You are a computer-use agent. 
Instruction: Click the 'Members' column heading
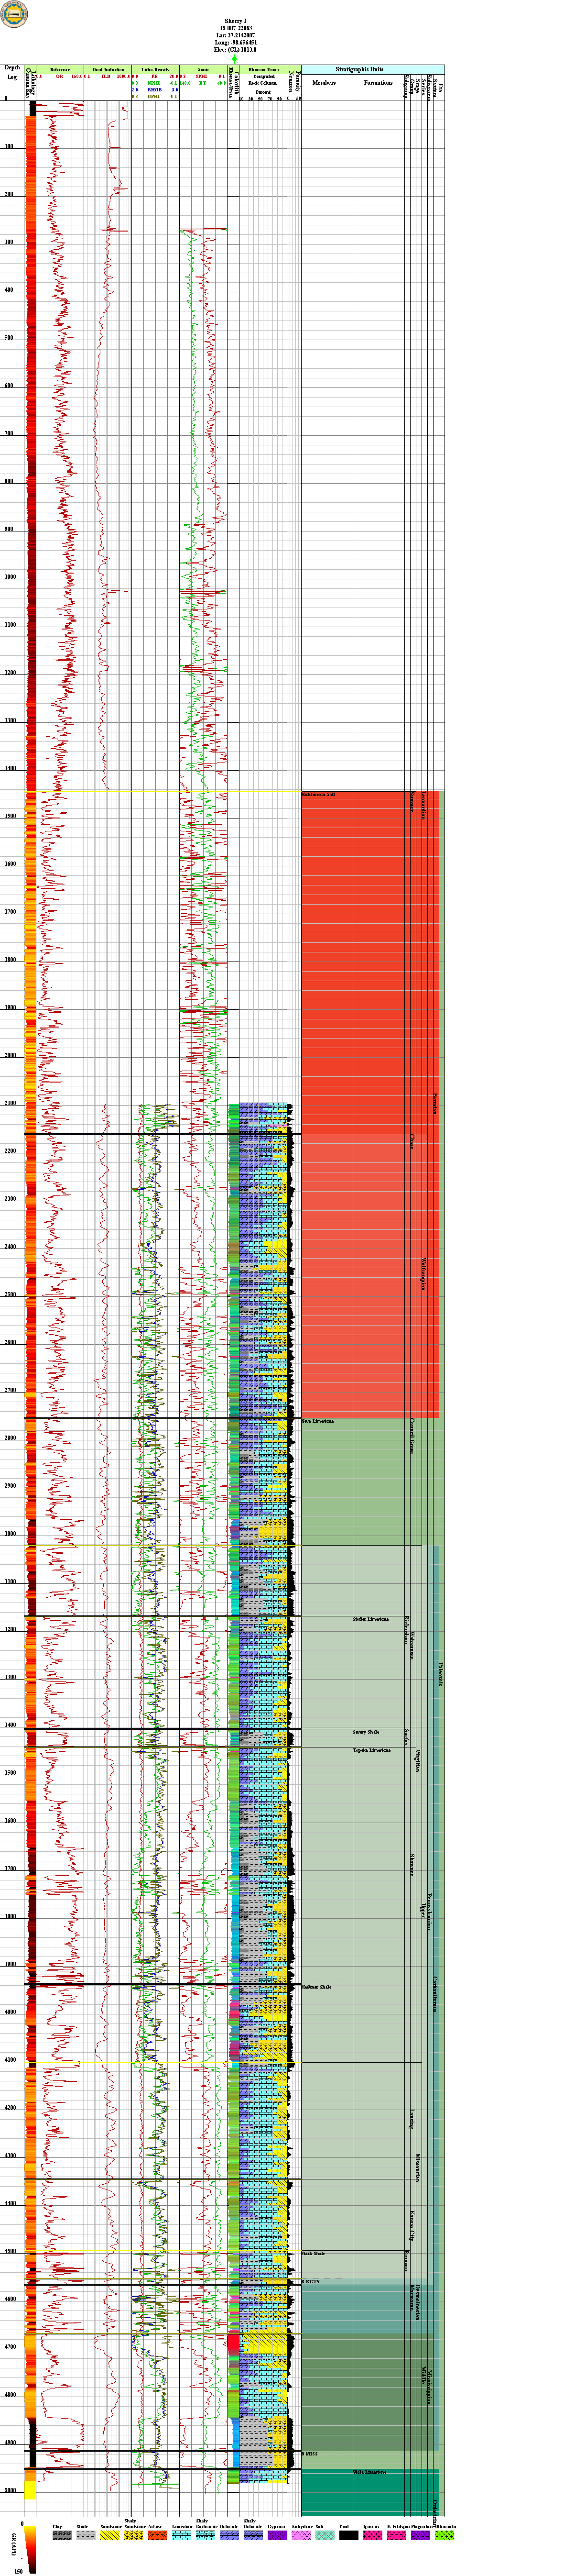[x=324, y=83]
